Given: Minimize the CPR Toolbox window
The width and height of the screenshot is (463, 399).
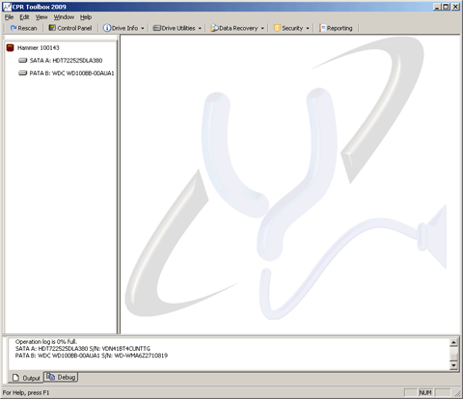Looking at the screenshot, I should pos(437,7).
